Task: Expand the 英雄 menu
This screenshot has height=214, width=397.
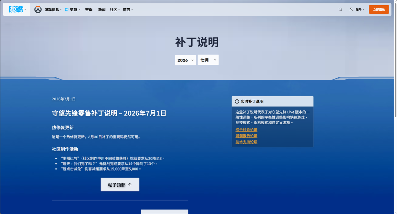Action: point(75,9)
